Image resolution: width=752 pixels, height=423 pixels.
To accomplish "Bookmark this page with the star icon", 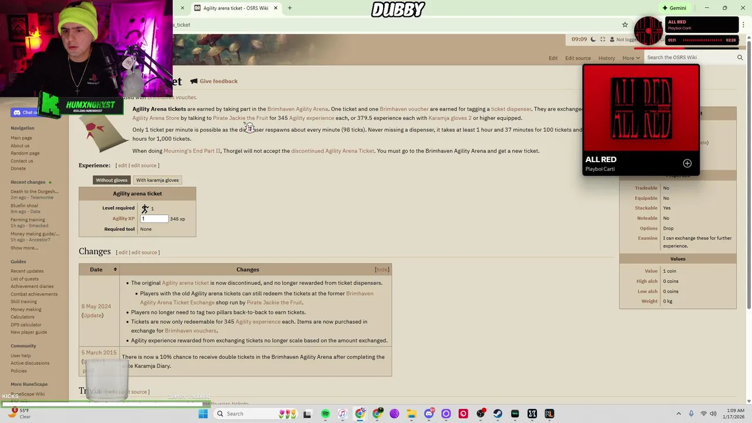I will pyautogui.click(x=625, y=25).
